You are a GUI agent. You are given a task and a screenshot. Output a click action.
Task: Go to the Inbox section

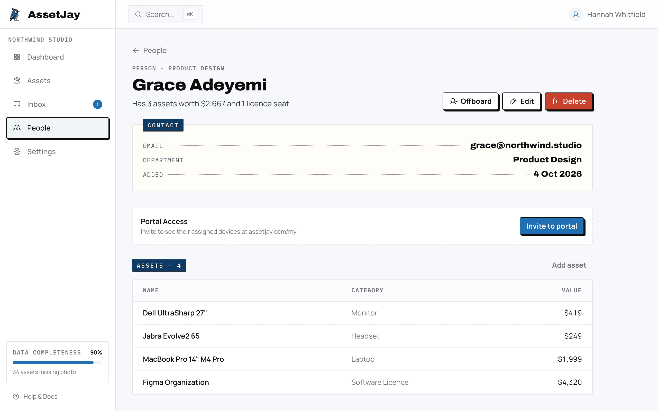(58, 104)
